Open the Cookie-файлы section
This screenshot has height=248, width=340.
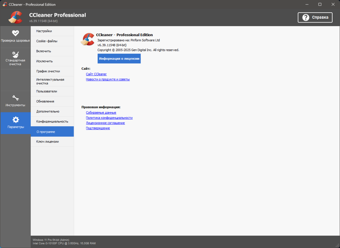(47, 41)
